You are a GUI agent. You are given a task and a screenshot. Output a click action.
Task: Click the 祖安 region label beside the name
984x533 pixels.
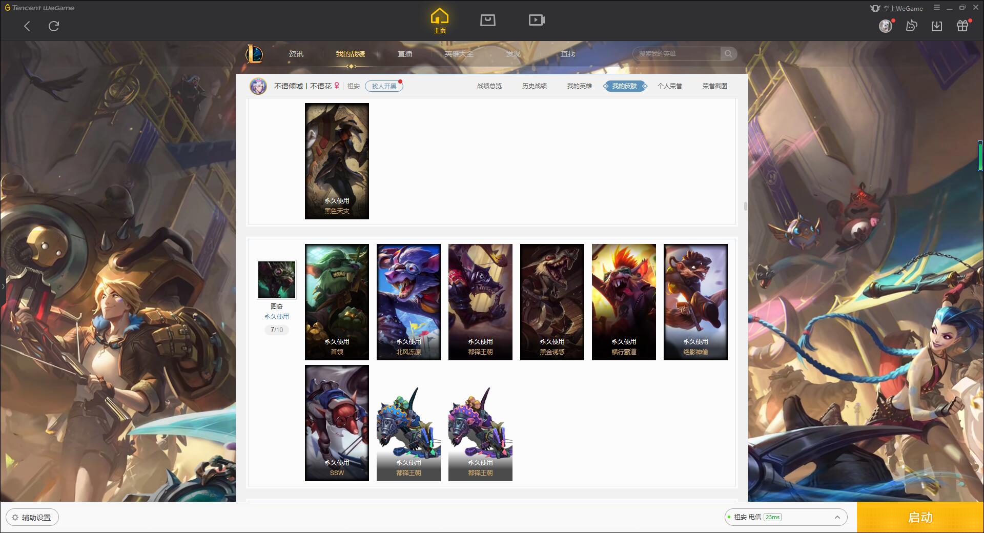(354, 86)
